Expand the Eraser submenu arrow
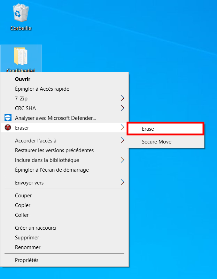The width and height of the screenshot is (217, 279). (x=122, y=128)
